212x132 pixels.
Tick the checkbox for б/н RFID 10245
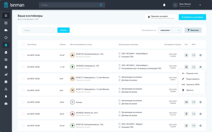(23, 67)
